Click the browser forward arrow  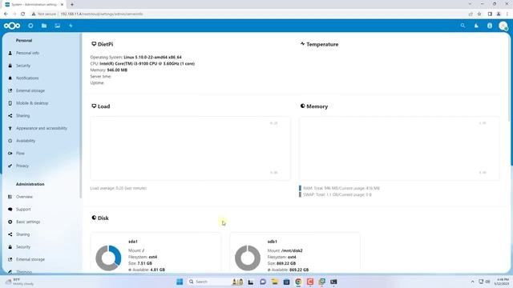pos(14,14)
